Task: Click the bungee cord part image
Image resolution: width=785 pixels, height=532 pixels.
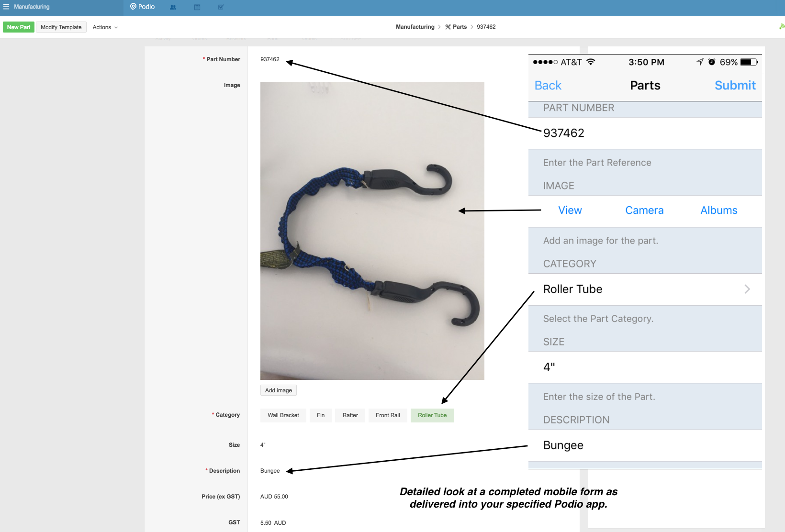Action: pos(372,231)
